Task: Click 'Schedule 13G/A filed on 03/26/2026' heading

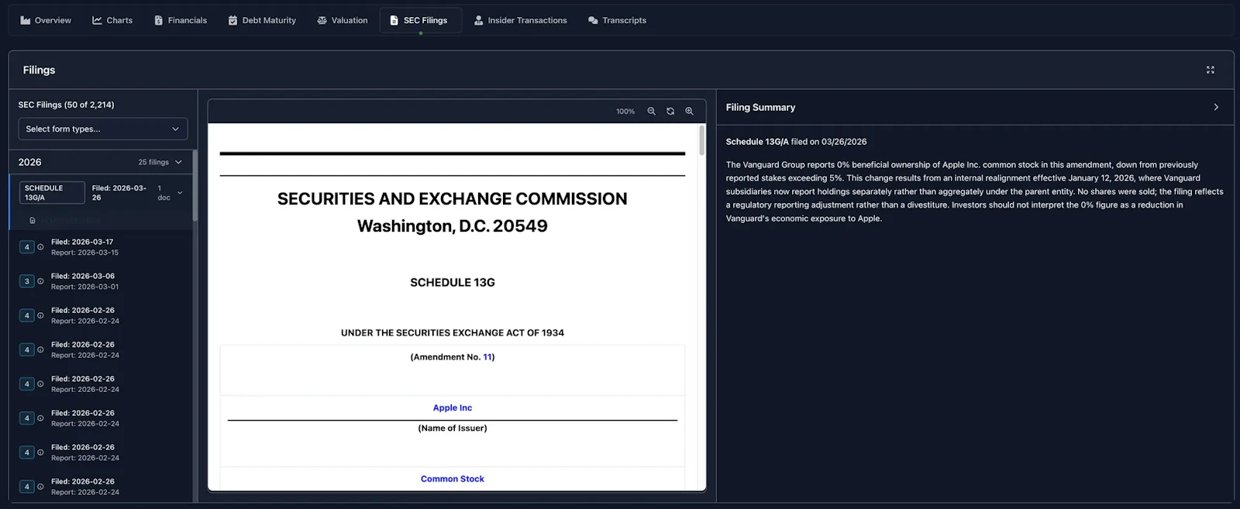Action: coord(796,142)
